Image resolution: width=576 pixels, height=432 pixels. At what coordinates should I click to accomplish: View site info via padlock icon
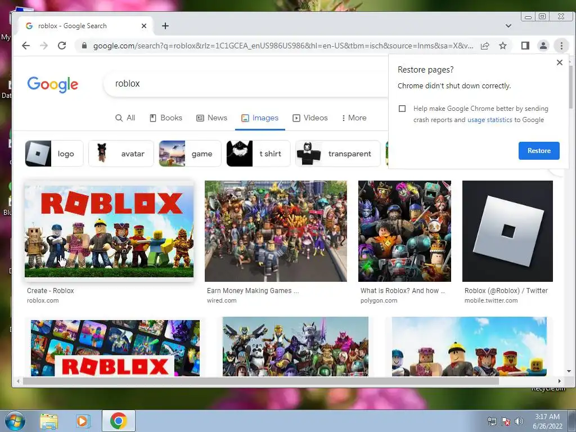84,46
